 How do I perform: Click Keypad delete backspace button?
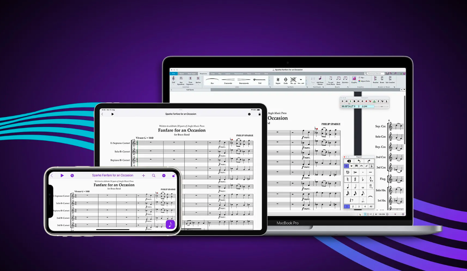pyautogui.click(x=349, y=161)
